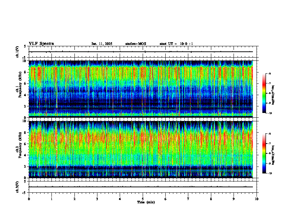Screen dimensions: 289x223
Task: Click time axis tick label "10"
Action: (257, 199)
